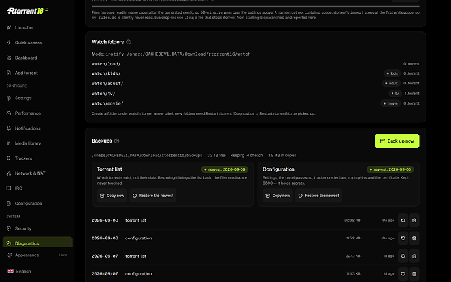Click the Quick access bolt icon
Image resolution: width=451 pixels, height=282 pixels.
[x=8, y=43]
